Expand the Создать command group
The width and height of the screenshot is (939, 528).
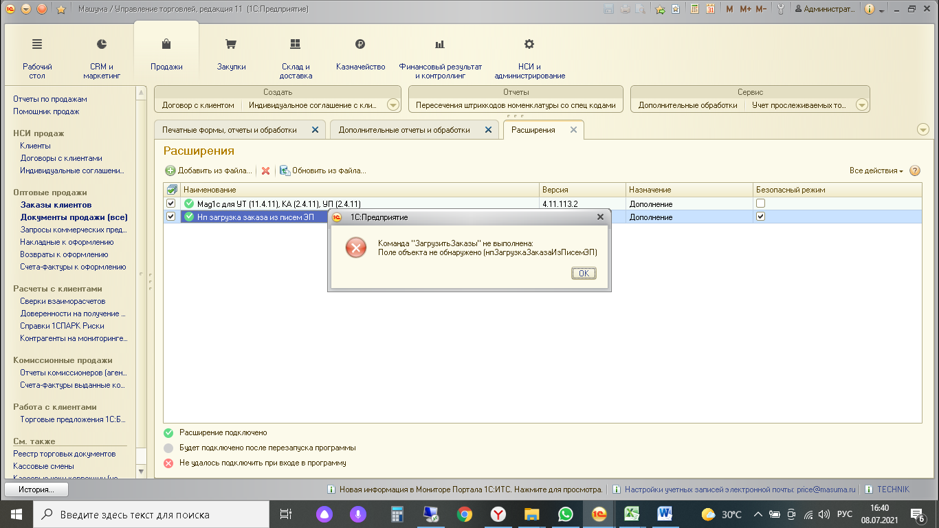pyautogui.click(x=393, y=105)
